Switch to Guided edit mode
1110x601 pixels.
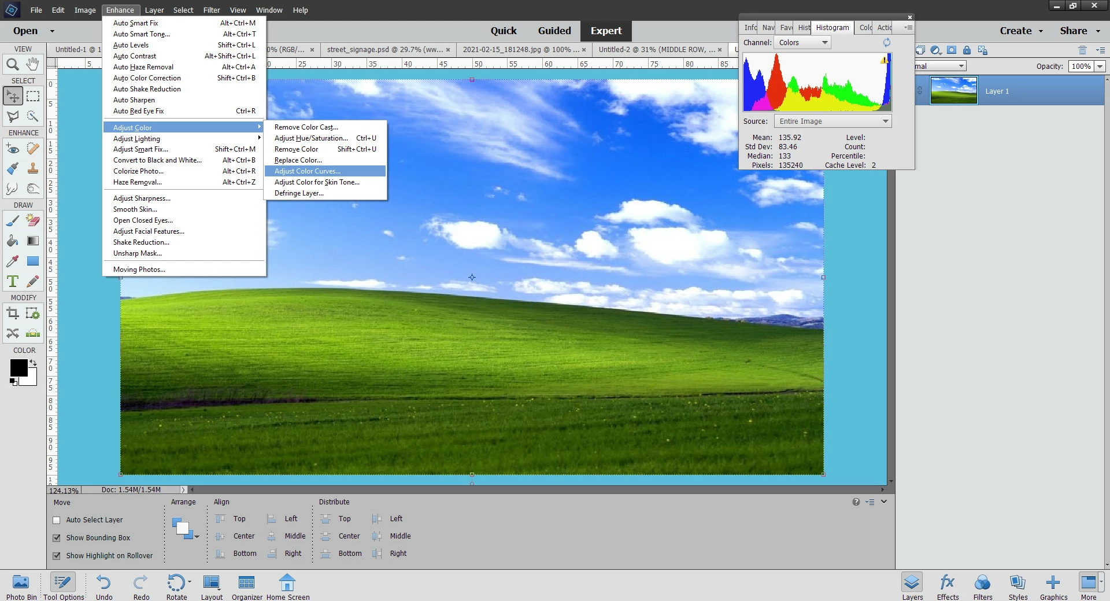click(554, 31)
